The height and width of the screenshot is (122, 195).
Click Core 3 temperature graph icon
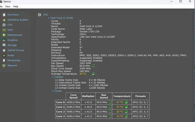[x=126, y=116]
